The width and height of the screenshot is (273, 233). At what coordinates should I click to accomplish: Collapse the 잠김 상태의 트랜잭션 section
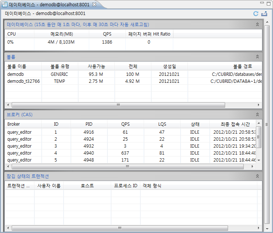pos(257,176)
